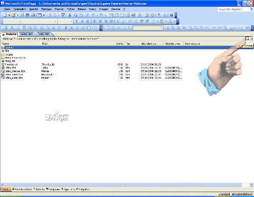Image resolution: width=254 pixels, height=197 pixels.
Task: Toggle Underline formatting button
Action: [87, 21]
